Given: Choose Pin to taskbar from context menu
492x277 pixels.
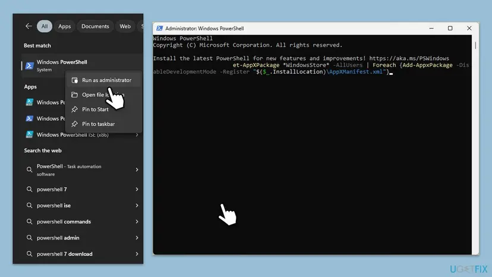Looking at the screenshot, I should 104,124.
